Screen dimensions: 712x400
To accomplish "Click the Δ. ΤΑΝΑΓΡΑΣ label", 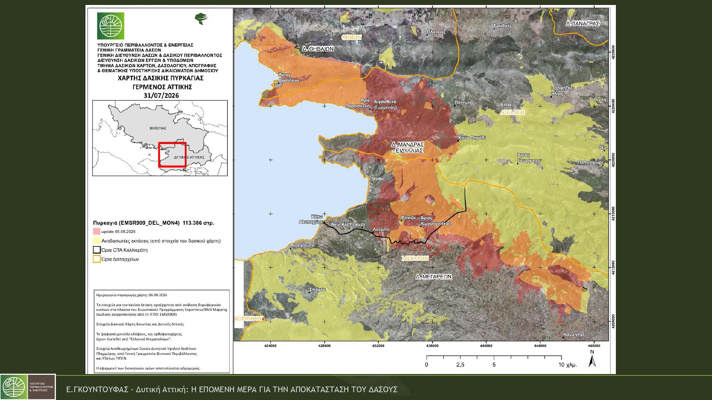I will [582, 23].
